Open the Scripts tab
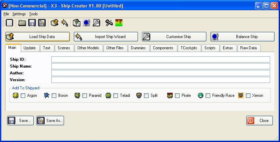This screenshot has width=280, height=142. pos(210,48)
